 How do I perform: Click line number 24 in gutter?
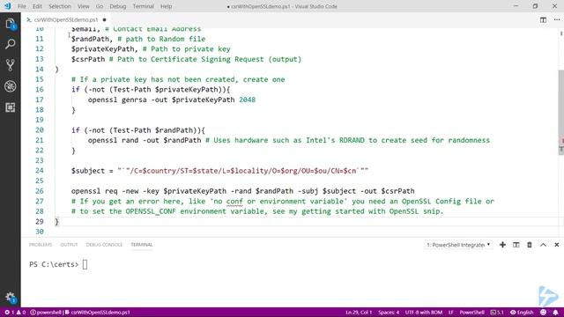[39, 171]
